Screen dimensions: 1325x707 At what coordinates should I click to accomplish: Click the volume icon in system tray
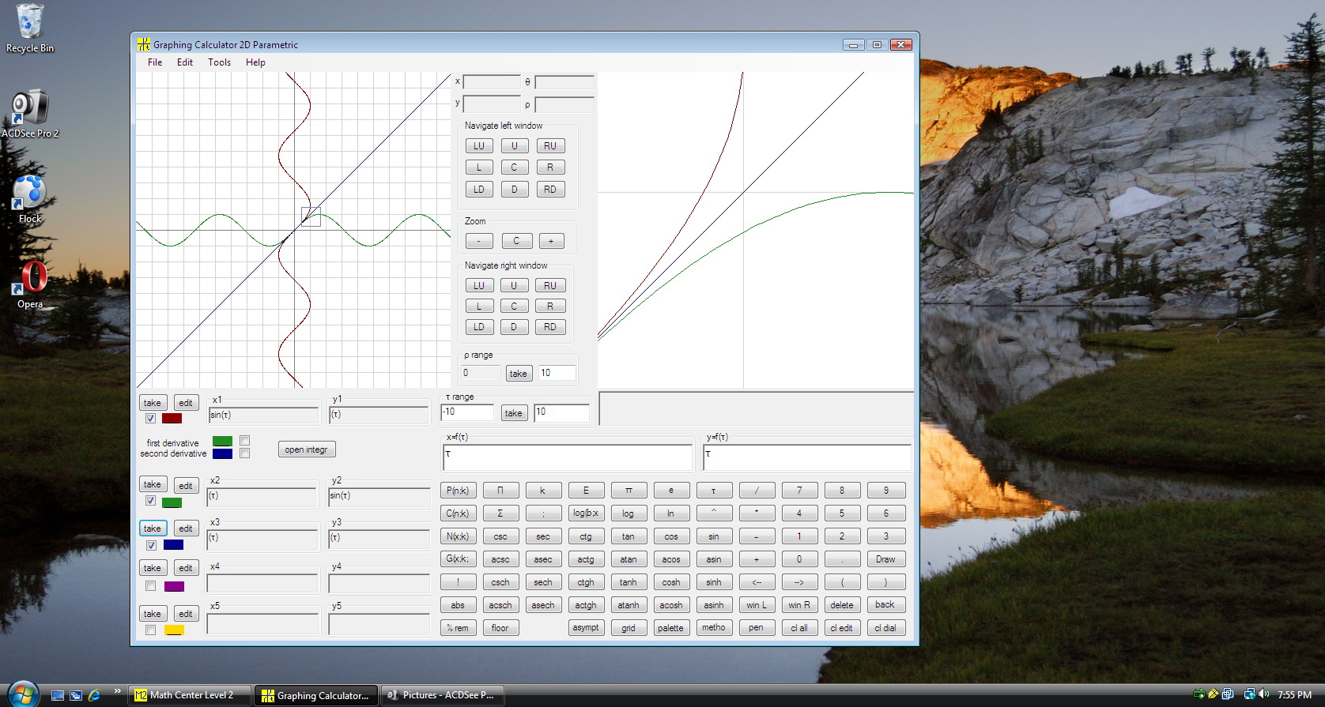[x=1263, y=694]
